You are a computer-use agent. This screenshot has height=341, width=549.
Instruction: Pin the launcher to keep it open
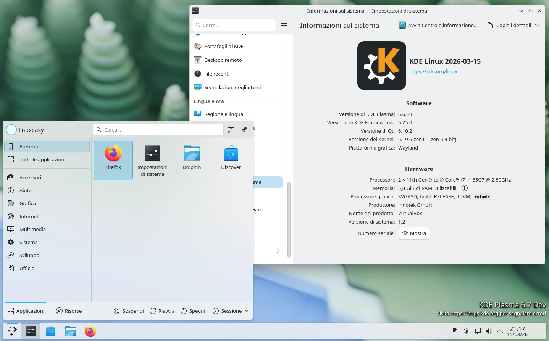coord(244,130)
